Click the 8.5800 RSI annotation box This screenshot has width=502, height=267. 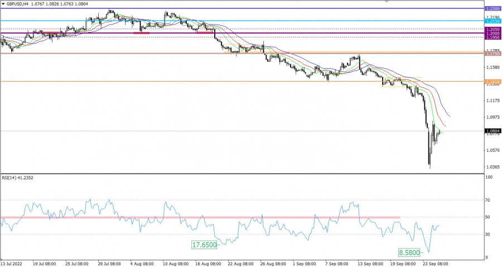pyautogui.click(x=408, y=252)
